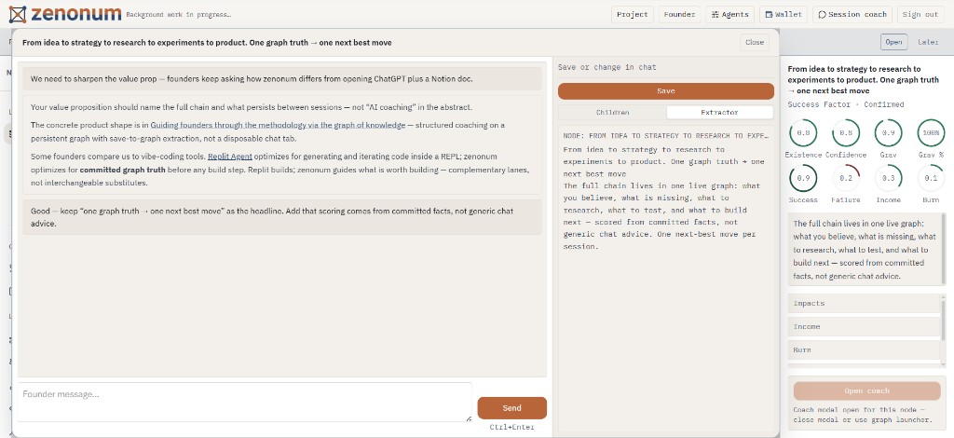Open the Replit Agent link

point(230,157)
